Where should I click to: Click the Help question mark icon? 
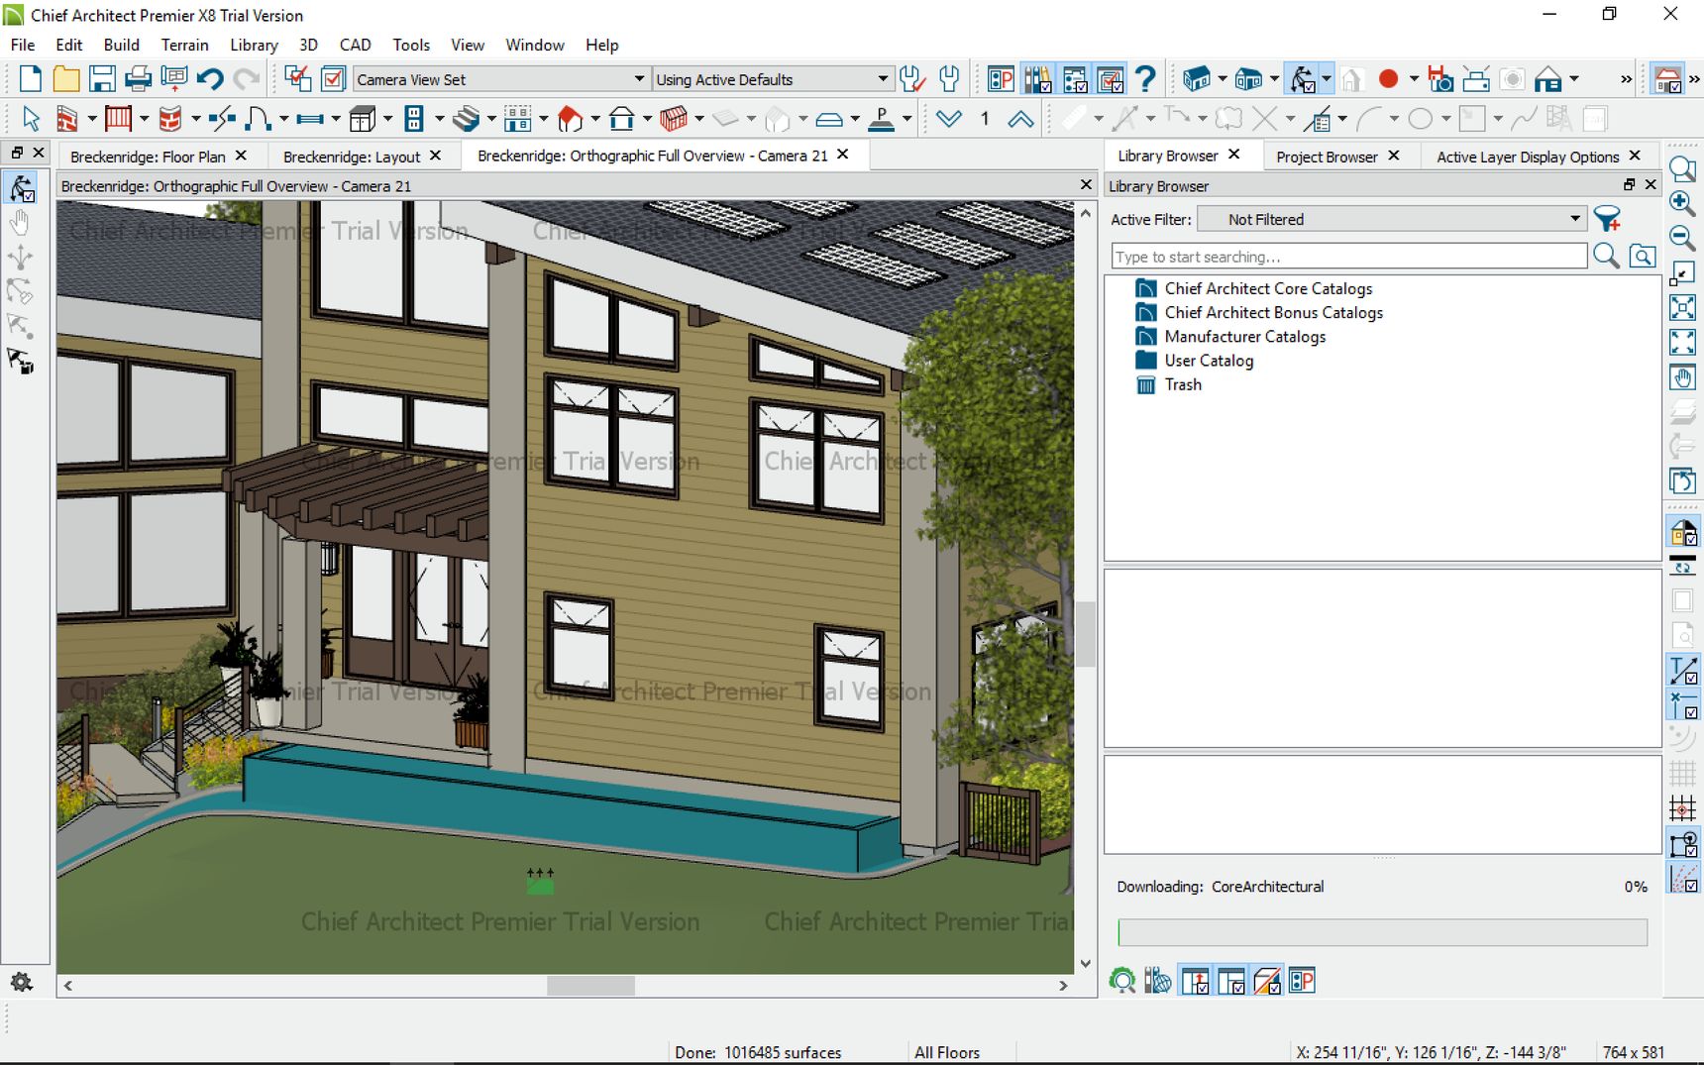(x=1145, y=78)
